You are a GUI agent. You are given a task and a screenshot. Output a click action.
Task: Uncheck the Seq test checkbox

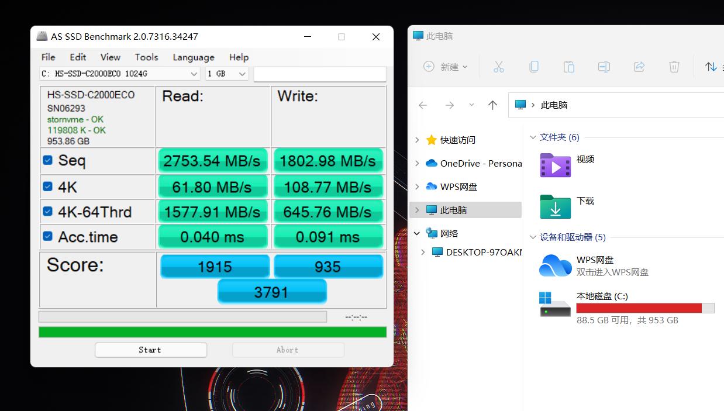point(47,160)
